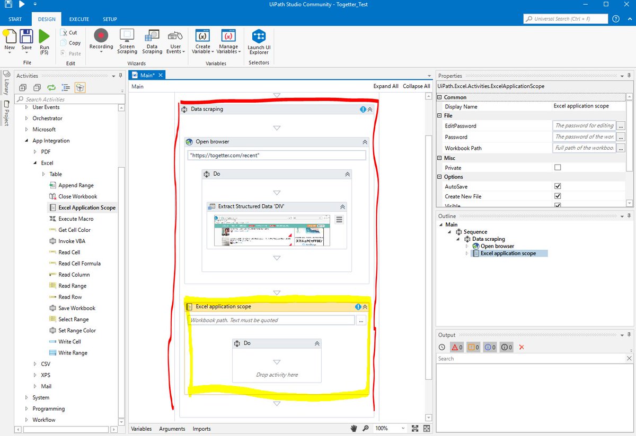Viewport: 636px width, 436px height.
Task: Click the highlighted package icon in Activities toolbar
Action: (79, 88)
